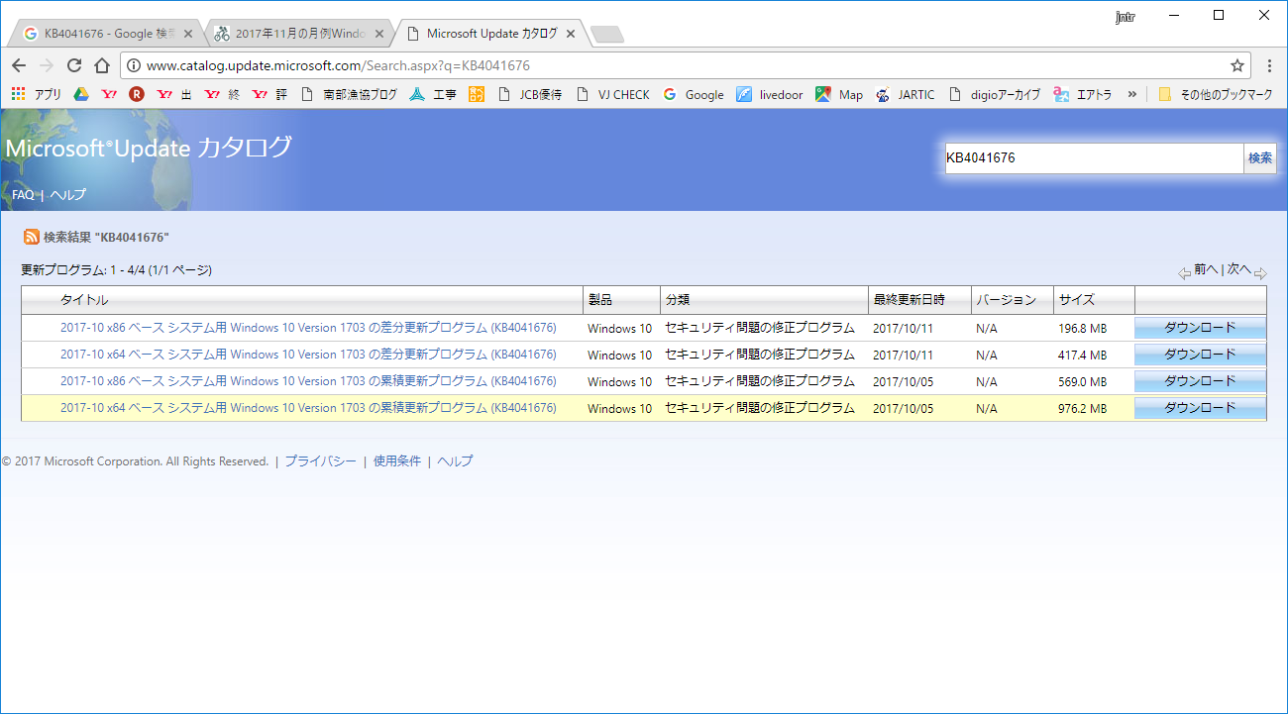
Task: Open the browser home page
Action: [x=101, y=65]
